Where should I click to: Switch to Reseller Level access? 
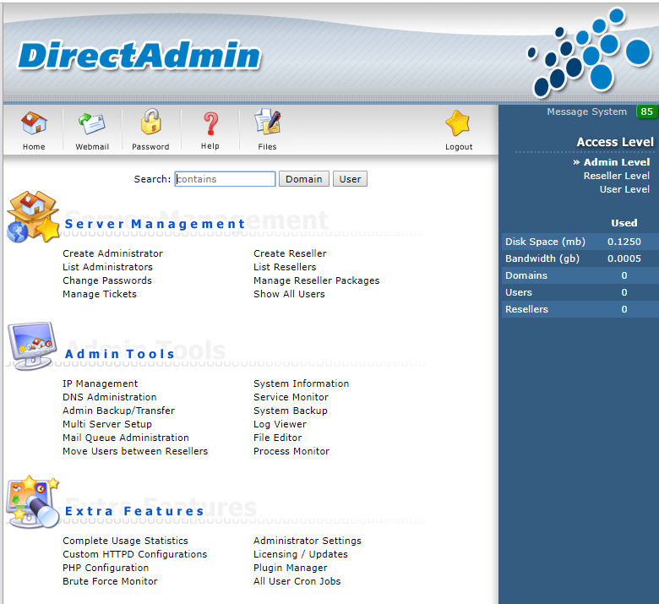pos(617,176)
